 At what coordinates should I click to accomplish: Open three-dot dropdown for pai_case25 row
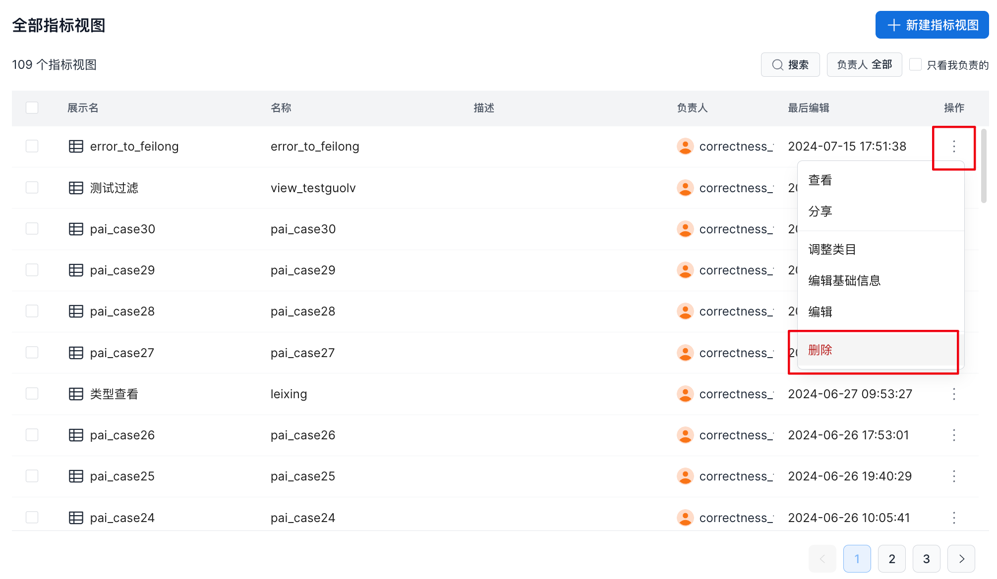click(954, 476)
